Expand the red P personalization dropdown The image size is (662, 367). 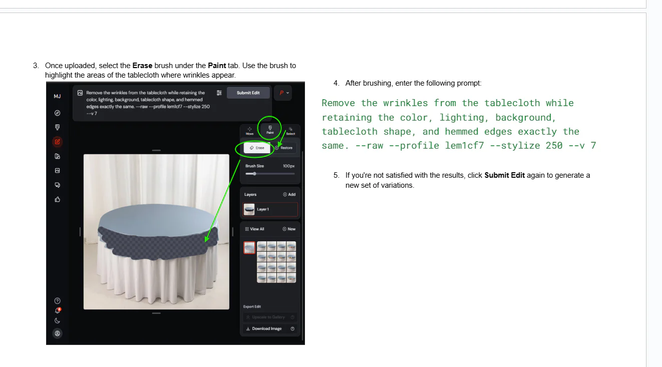coord(284,93)
